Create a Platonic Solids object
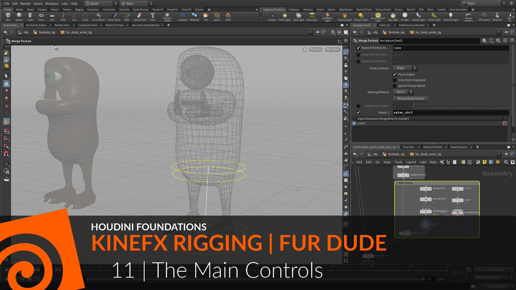Screen dimensions: 516x290 [x=167, y=17]
